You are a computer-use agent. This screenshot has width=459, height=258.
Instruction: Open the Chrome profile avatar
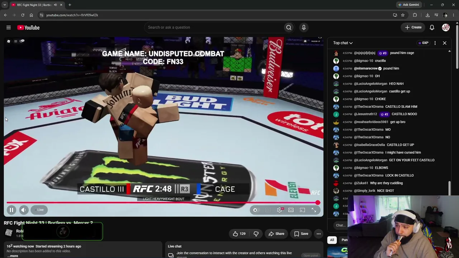pos(445,15)
